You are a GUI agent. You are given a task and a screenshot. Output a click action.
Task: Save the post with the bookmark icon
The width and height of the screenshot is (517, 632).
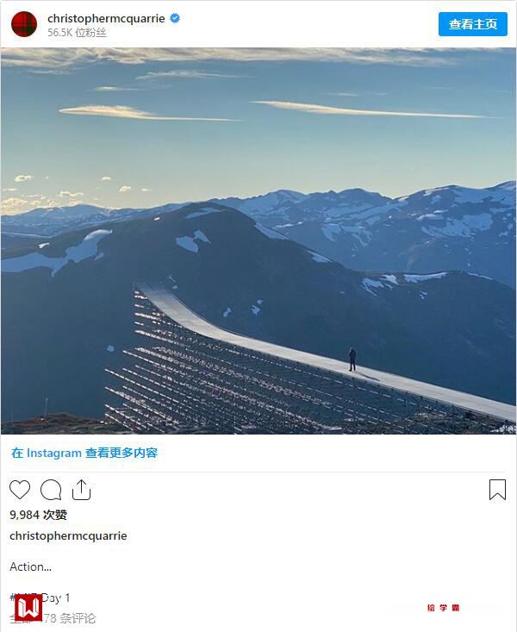pyautogui.click(x=498, y=490)
